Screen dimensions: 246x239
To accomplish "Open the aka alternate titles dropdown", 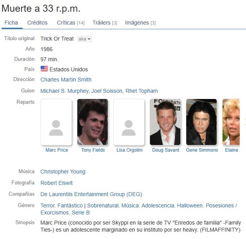I will pyautogui.click(x=85, y=39).
